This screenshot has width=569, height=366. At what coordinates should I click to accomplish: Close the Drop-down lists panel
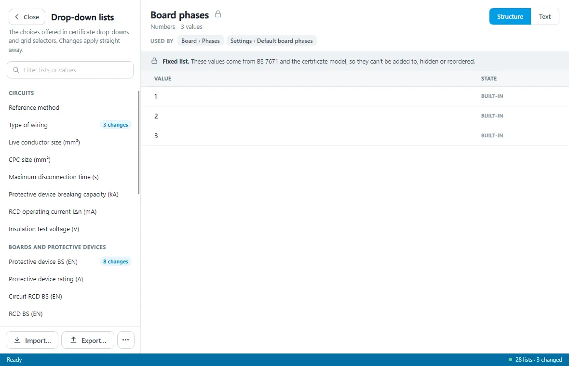(x=27, y=17)
